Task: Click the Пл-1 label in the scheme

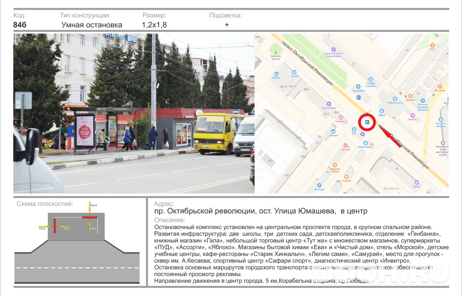Action: click(x=67, y=229)
